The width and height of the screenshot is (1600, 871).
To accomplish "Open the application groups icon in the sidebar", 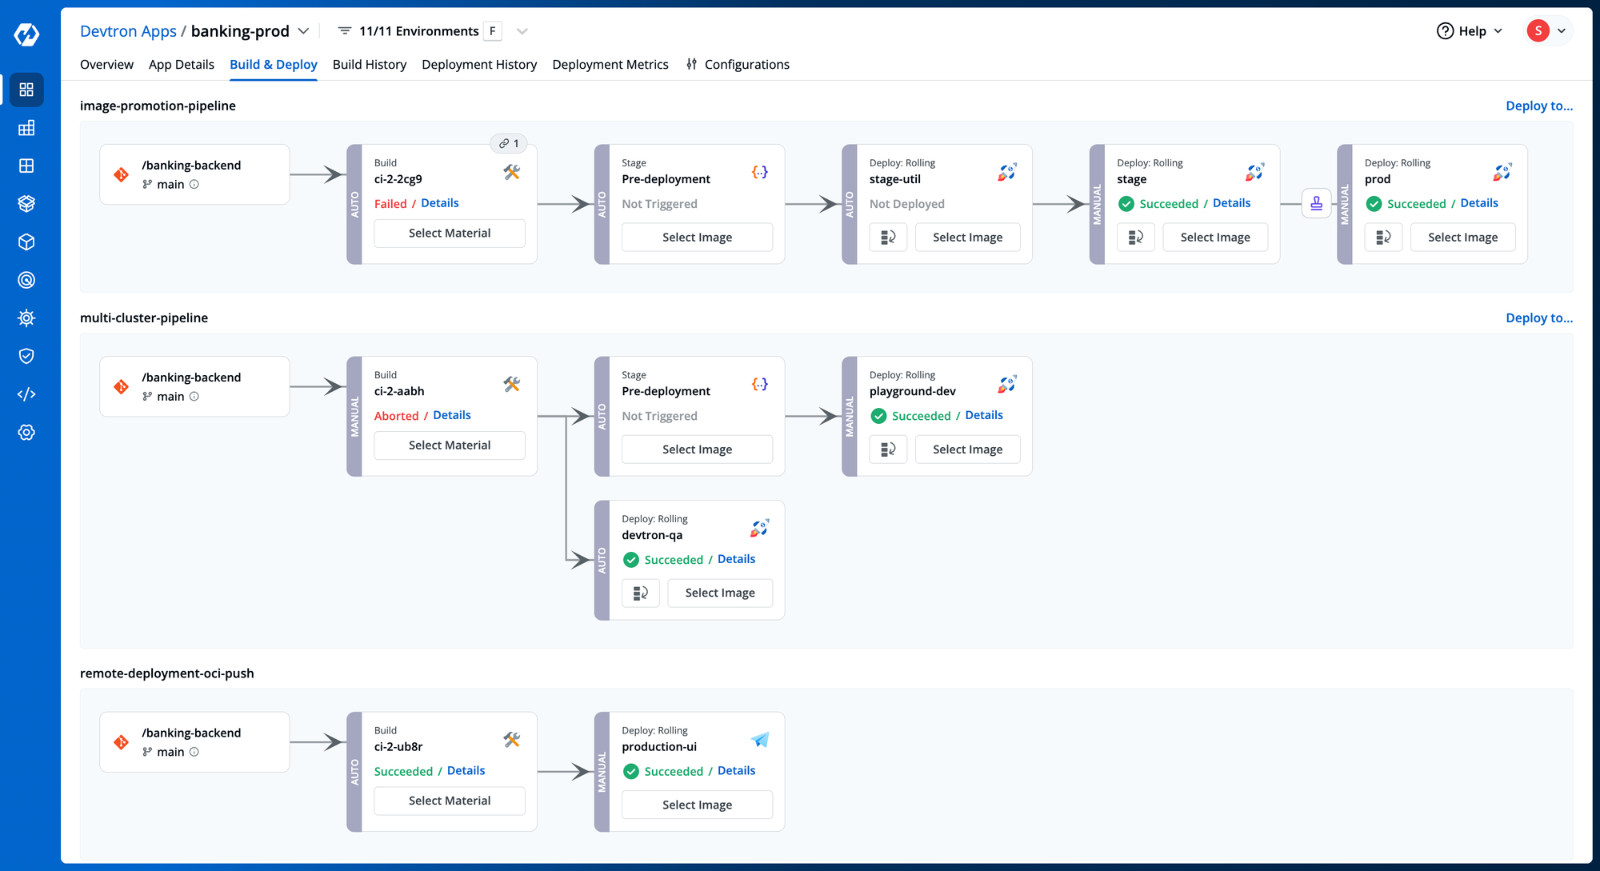I will click(x=26, y=128).
